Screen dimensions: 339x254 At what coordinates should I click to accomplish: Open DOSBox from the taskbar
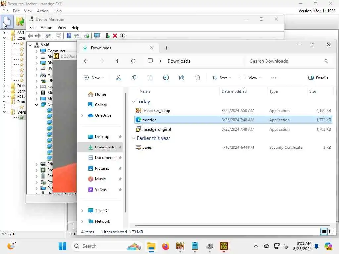tap(224, 246)
